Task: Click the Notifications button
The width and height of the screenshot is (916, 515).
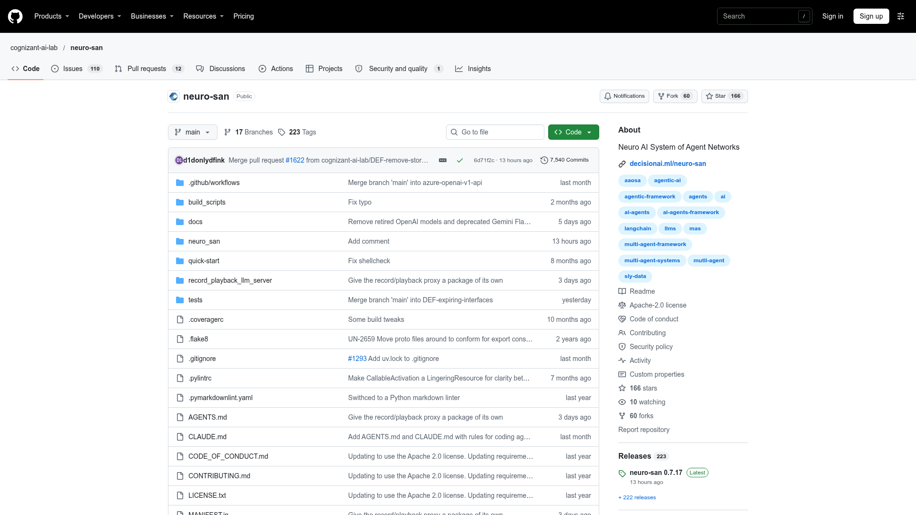Action: pos(625,96)
